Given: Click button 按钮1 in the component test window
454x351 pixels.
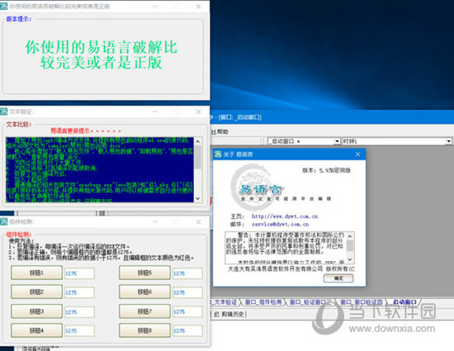Looking at the screenshot, I should click(37, 273).
